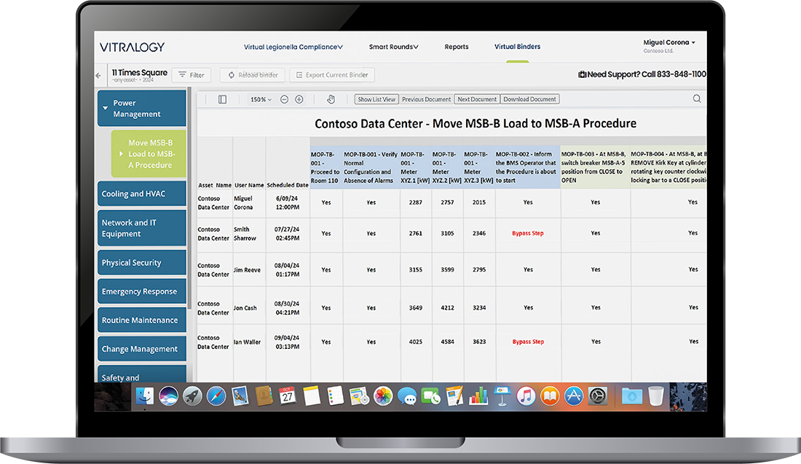The width and height of the screenshot is (801, 464).
Task: Open Calendar icon showing 27
Action: (x=288, y=396)
